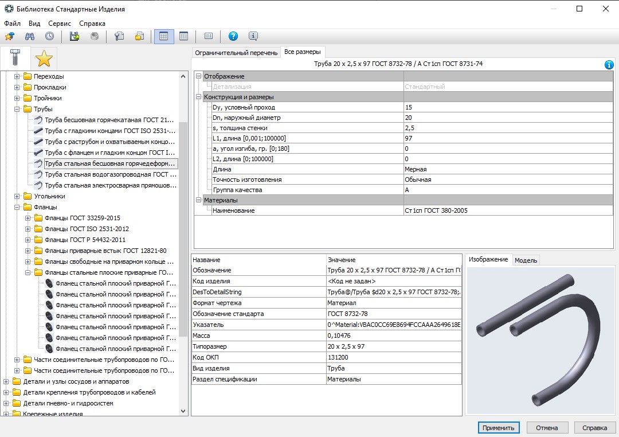Toggle the second list-table view toolbar button
The height and width of the screenshot is (437, 619).
(x=183, y=36)
